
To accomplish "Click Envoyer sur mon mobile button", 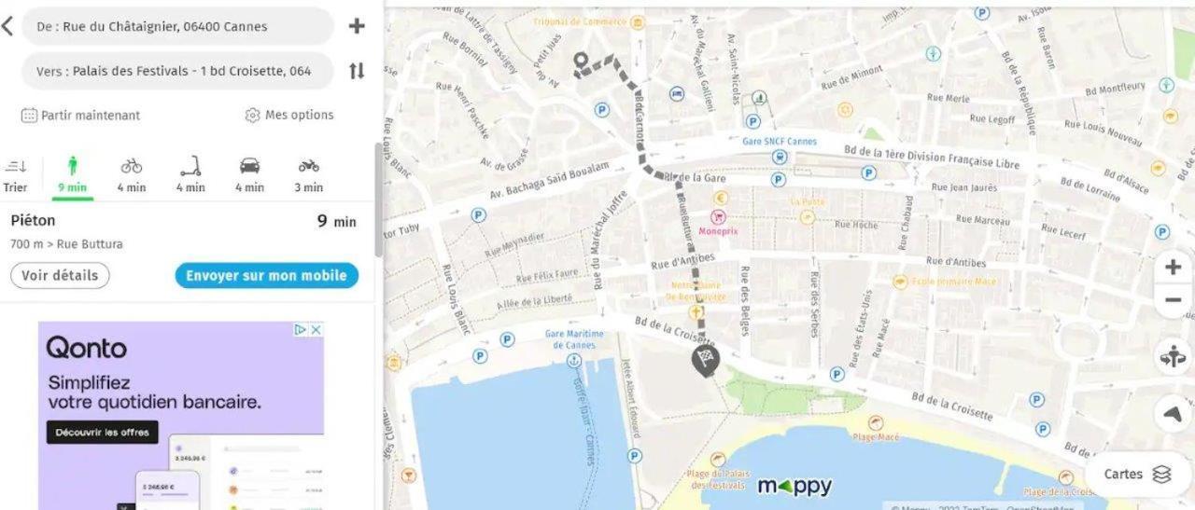I will click(266, 276).
